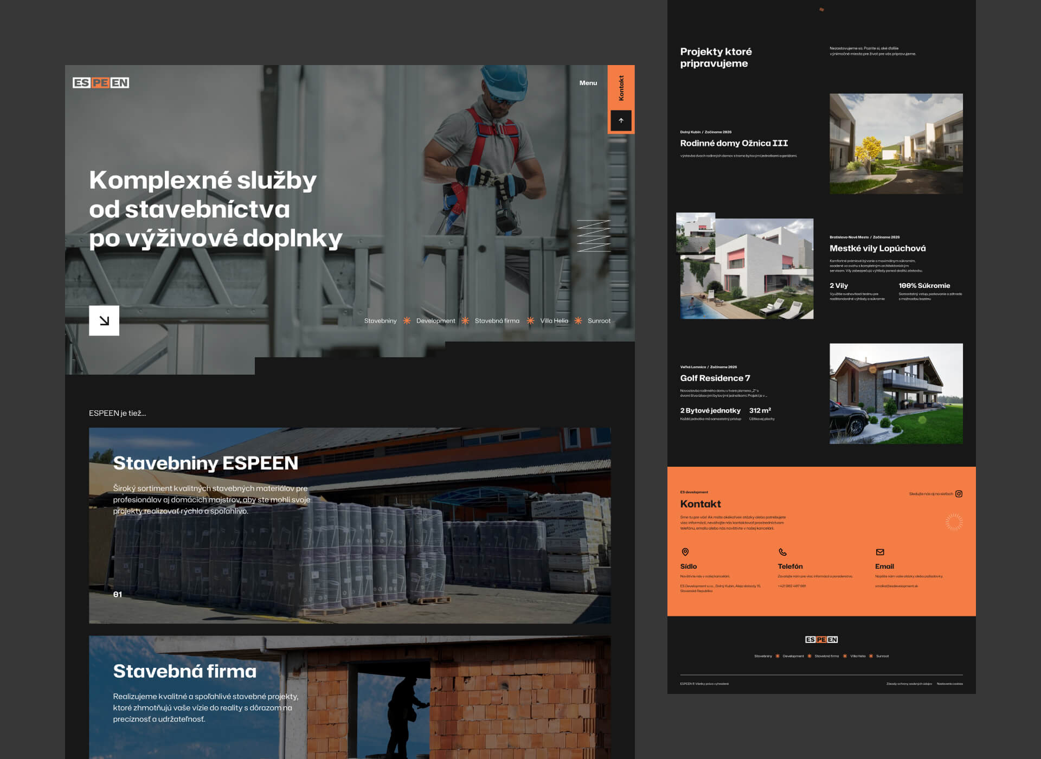The width and height of the screenshot is (1041, 759).
Task: Click the envelope icon above Email
Action: point(879,552)
